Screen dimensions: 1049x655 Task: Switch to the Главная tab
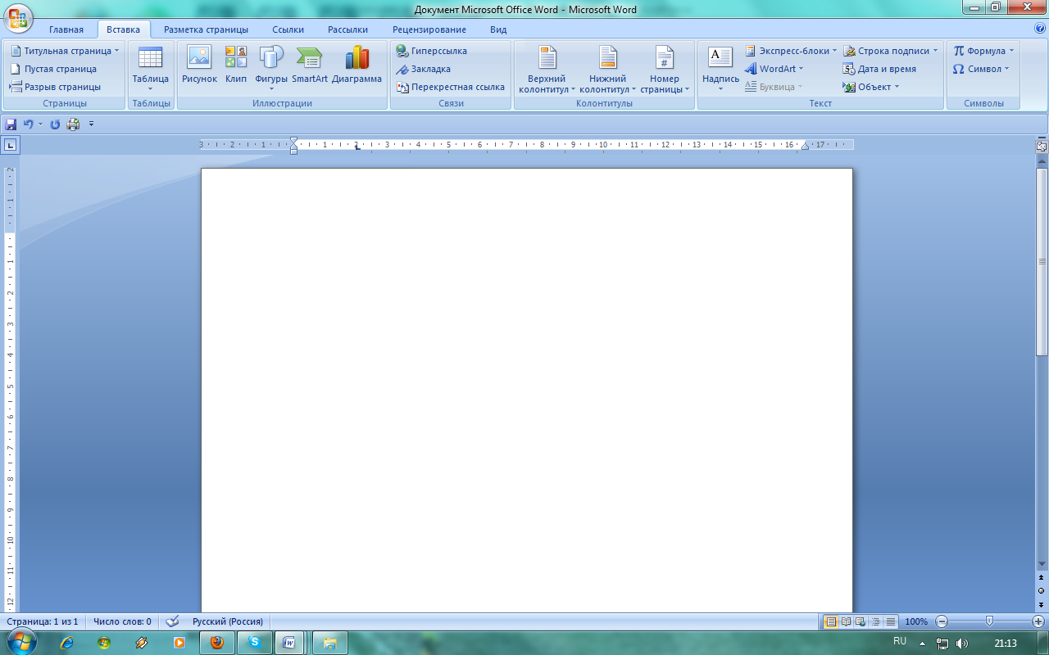point(66,29)
